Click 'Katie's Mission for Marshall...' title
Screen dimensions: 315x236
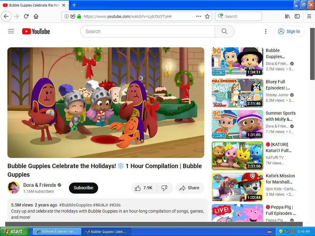coord(280,179)
